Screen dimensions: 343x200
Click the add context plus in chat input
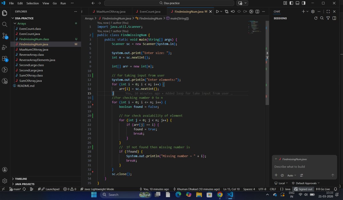(x=276, y=175)
